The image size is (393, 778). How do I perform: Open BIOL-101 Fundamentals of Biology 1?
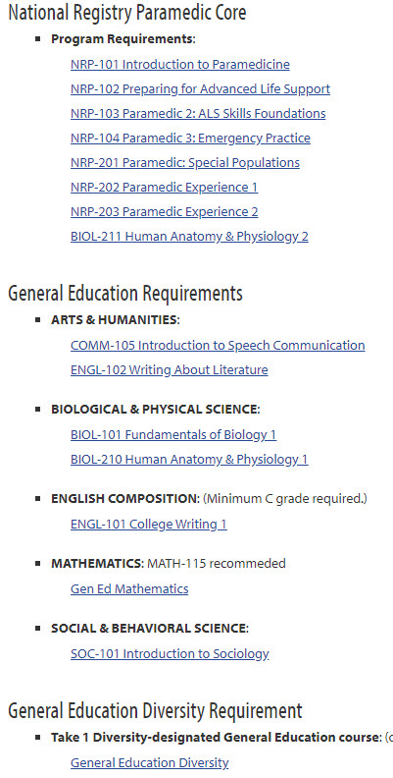click(173, 435)
